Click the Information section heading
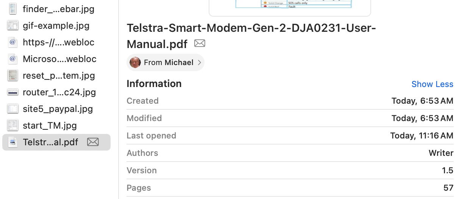 click(x=154, y=84)
